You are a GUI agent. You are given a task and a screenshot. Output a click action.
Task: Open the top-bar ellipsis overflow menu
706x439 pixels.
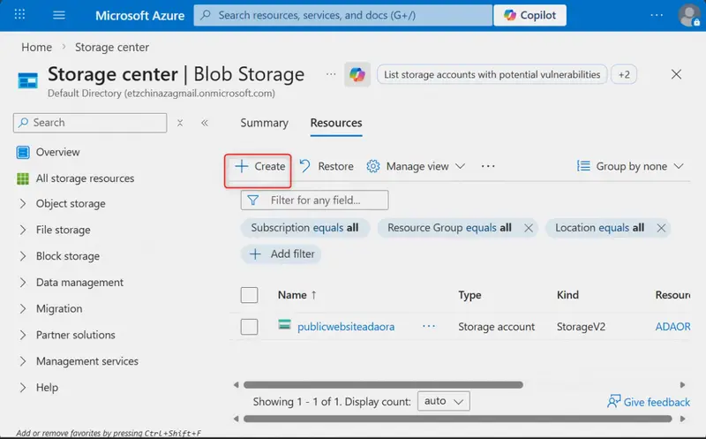pyautogui.click(x=657, y=15)
